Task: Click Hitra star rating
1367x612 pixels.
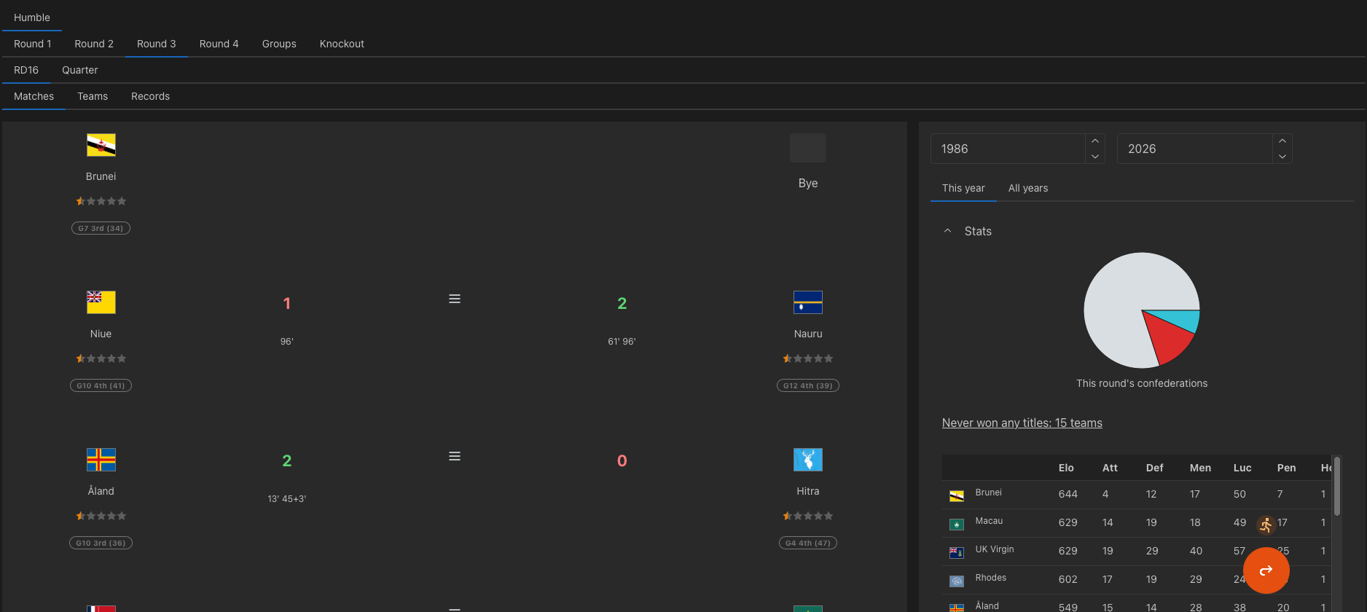Action: [807, 516]
